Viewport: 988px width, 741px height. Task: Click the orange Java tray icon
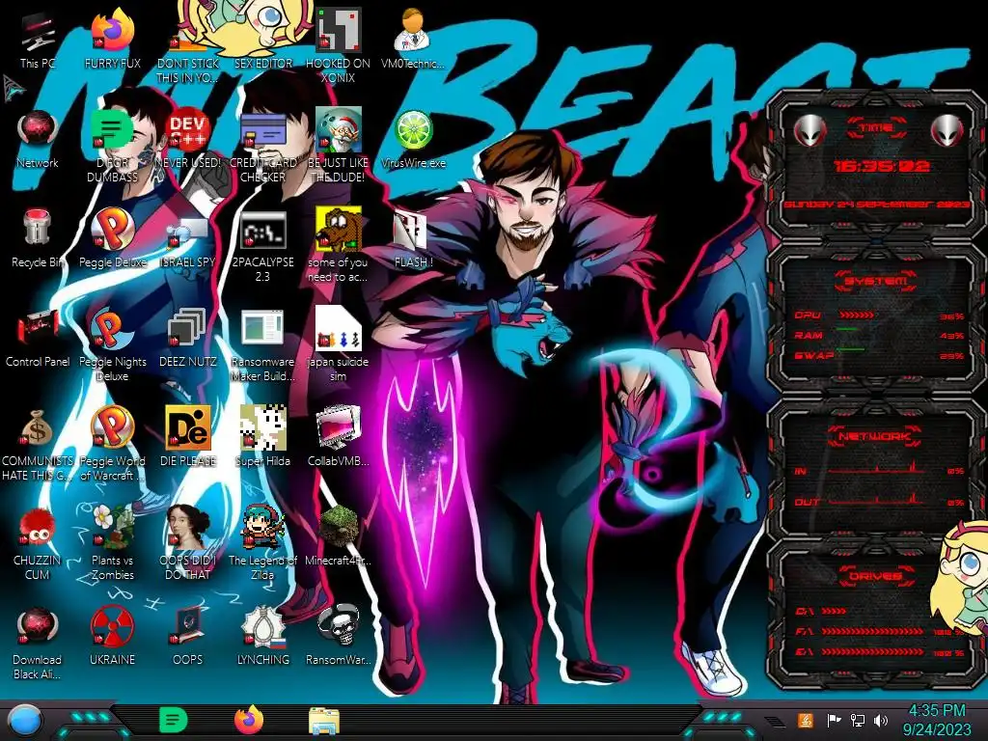point(806,720)
